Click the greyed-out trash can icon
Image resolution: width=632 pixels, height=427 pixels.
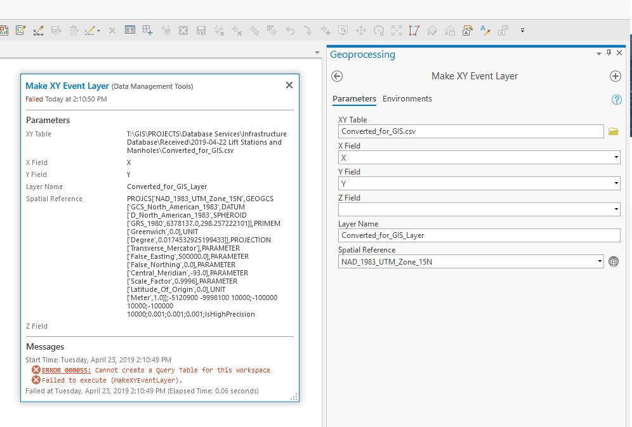(x=74, y=30)
